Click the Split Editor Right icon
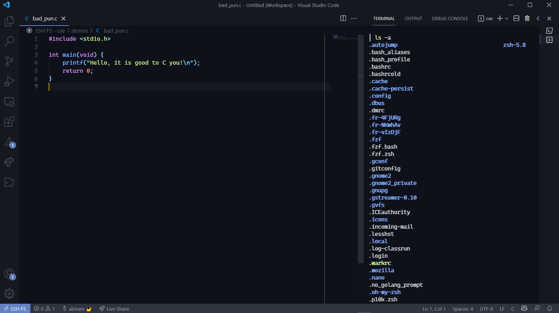This screenshot has height=313, width=559. [343, 18]
